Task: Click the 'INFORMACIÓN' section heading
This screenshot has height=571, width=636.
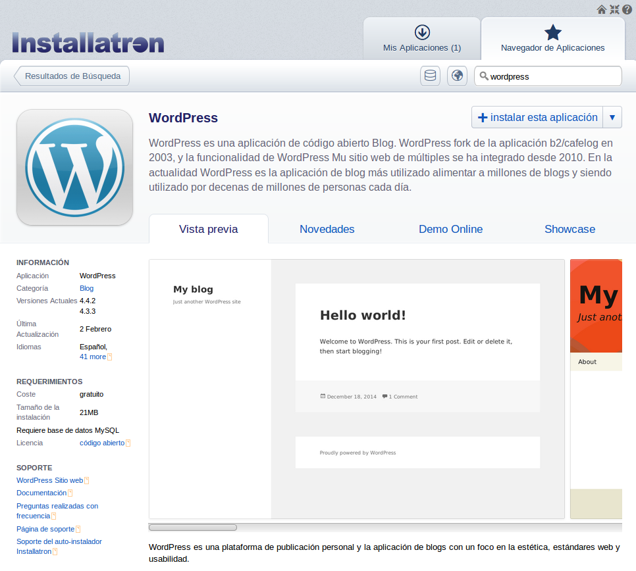Action: [43, 262]
